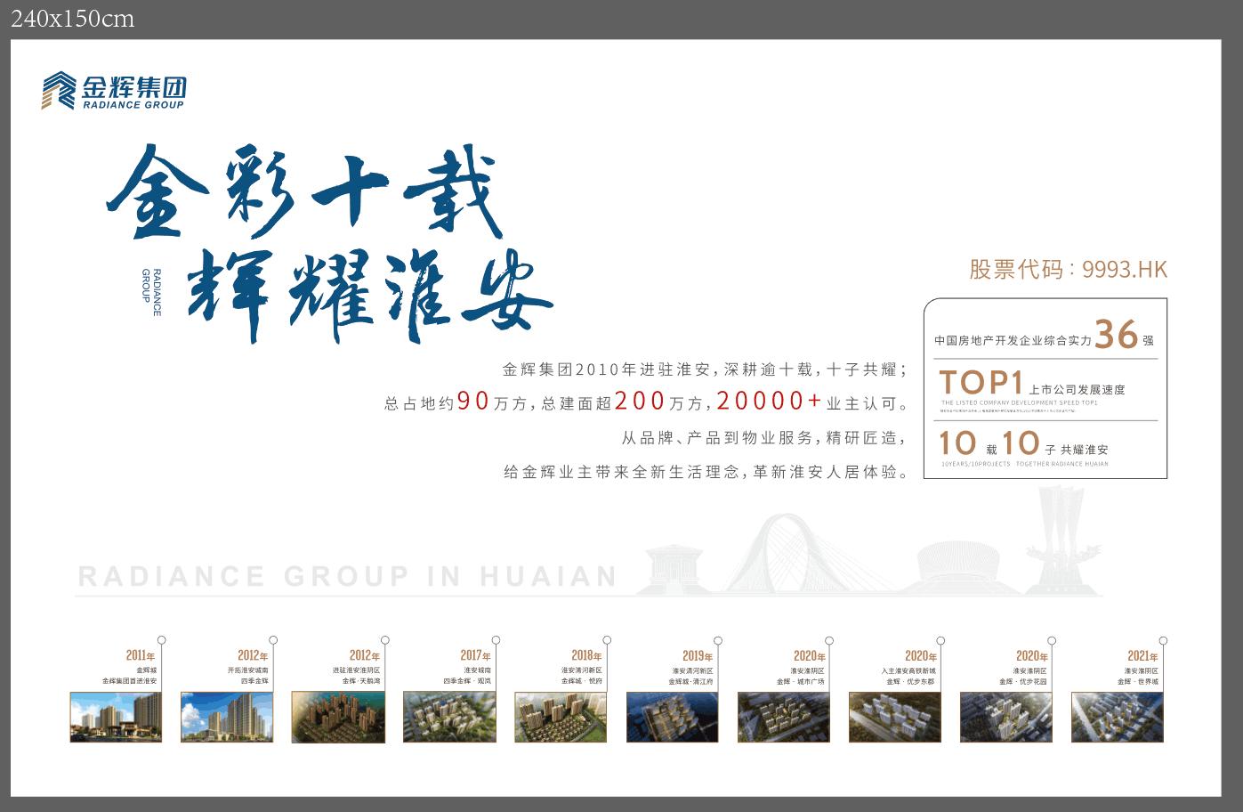Open the 金辉·优步花园 project thumbnail
The image size is (1243, 812).
[x=1005, y=717]
